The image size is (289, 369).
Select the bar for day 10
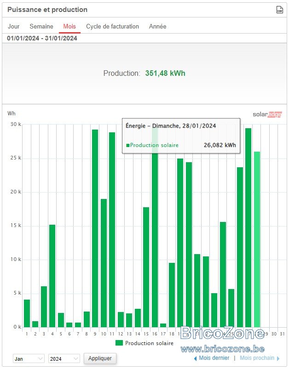pyautogui.click(x=104, y=263)
